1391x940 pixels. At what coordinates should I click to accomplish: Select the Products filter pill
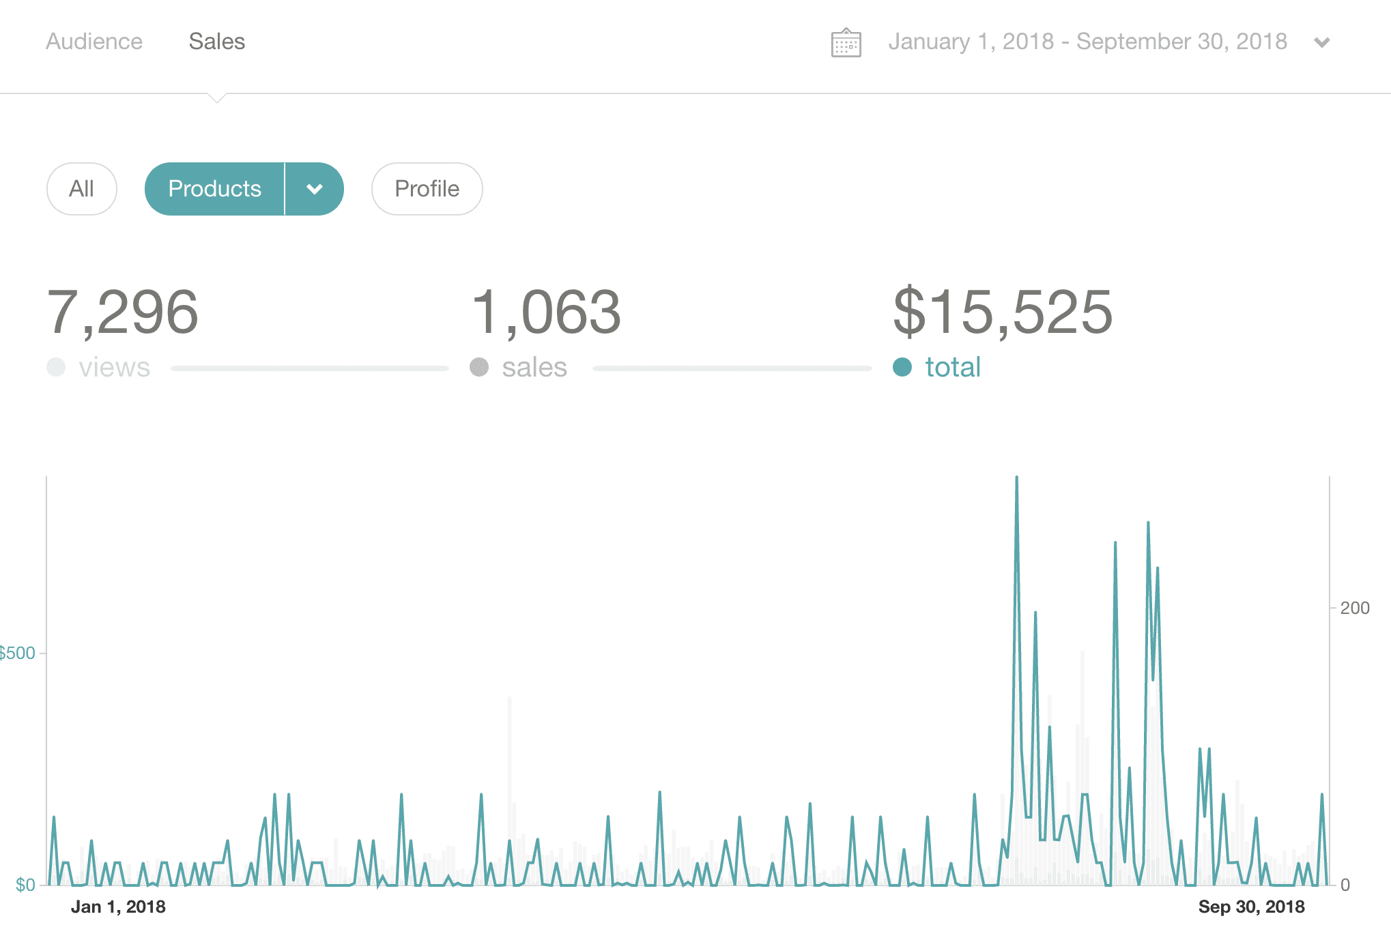click(214, 189)
